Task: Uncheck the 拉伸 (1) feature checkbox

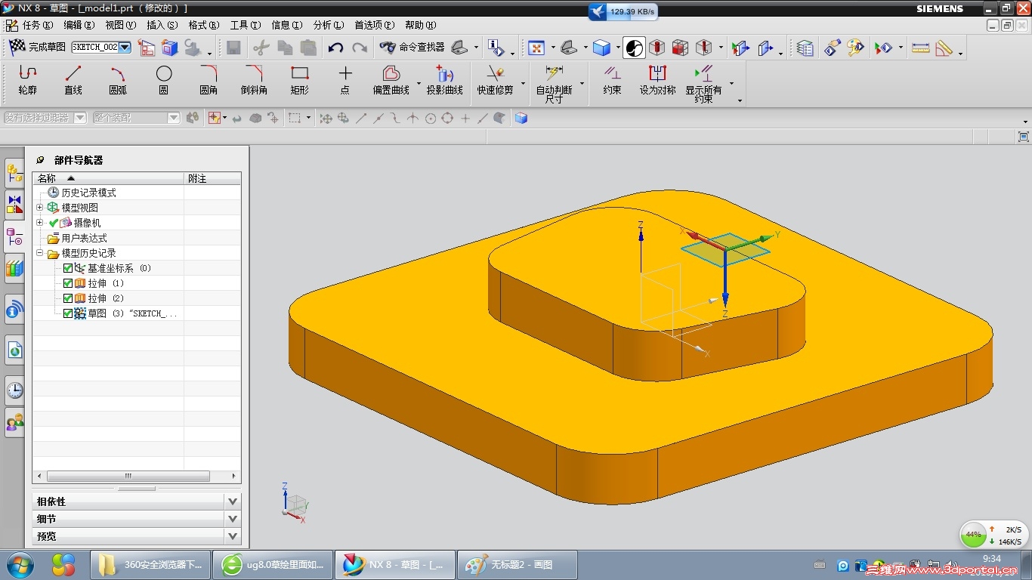Action: 68,283
